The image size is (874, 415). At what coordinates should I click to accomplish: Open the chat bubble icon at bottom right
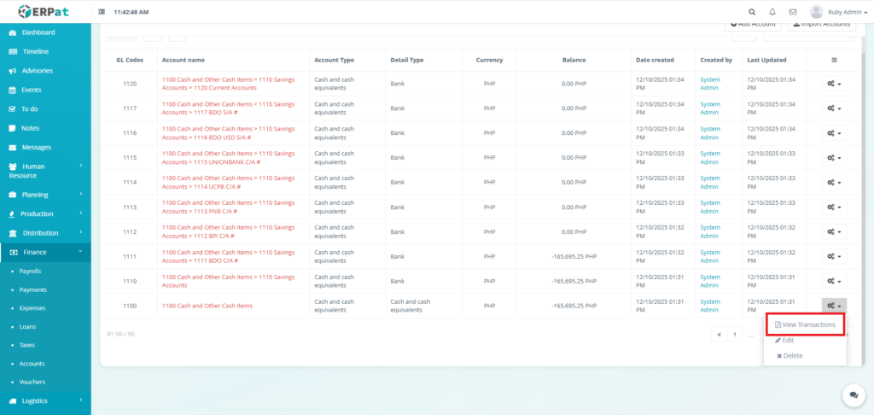(853, 394)
